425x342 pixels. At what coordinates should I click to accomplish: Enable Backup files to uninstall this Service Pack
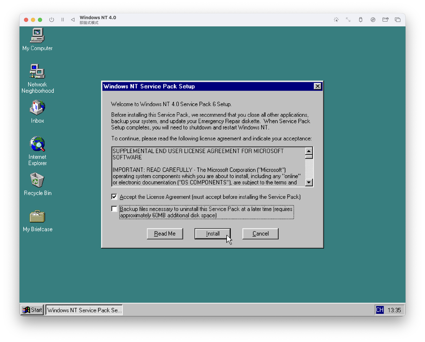(x=114, y=209)
